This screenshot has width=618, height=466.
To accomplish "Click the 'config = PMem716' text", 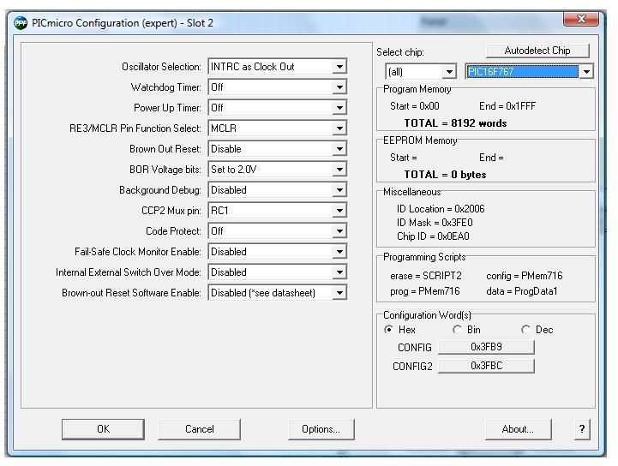I will [x=525, y=276].
